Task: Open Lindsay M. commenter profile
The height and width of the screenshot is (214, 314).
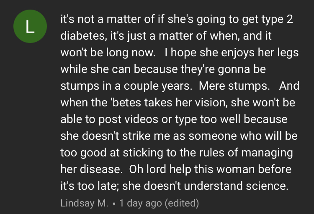Action: (x=84, y=204)
